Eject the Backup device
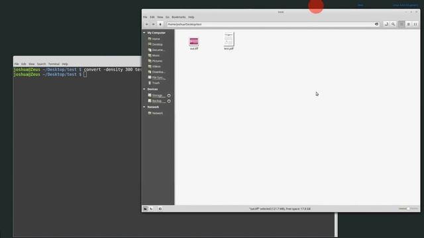The image size is (424, 238). coord(169,101)
